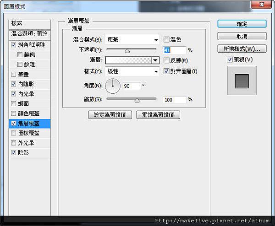Click the opacity value field showing 41
Viewport: 275px width, 226px height.
(x=175, y=50)
